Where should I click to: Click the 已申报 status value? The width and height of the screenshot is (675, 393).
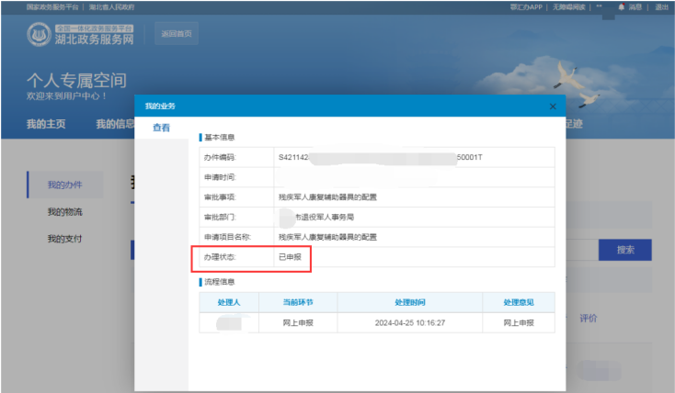pos(289,258)
